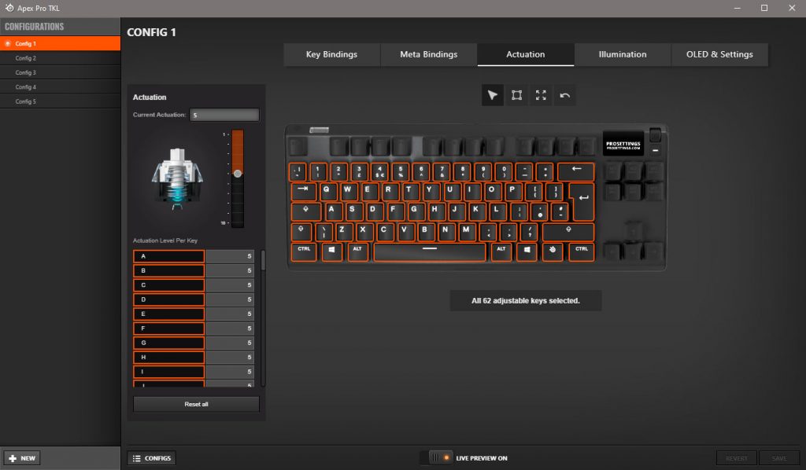Select key G in actuation list
This screenshot has height=470, width=806.
click(168, 342)
